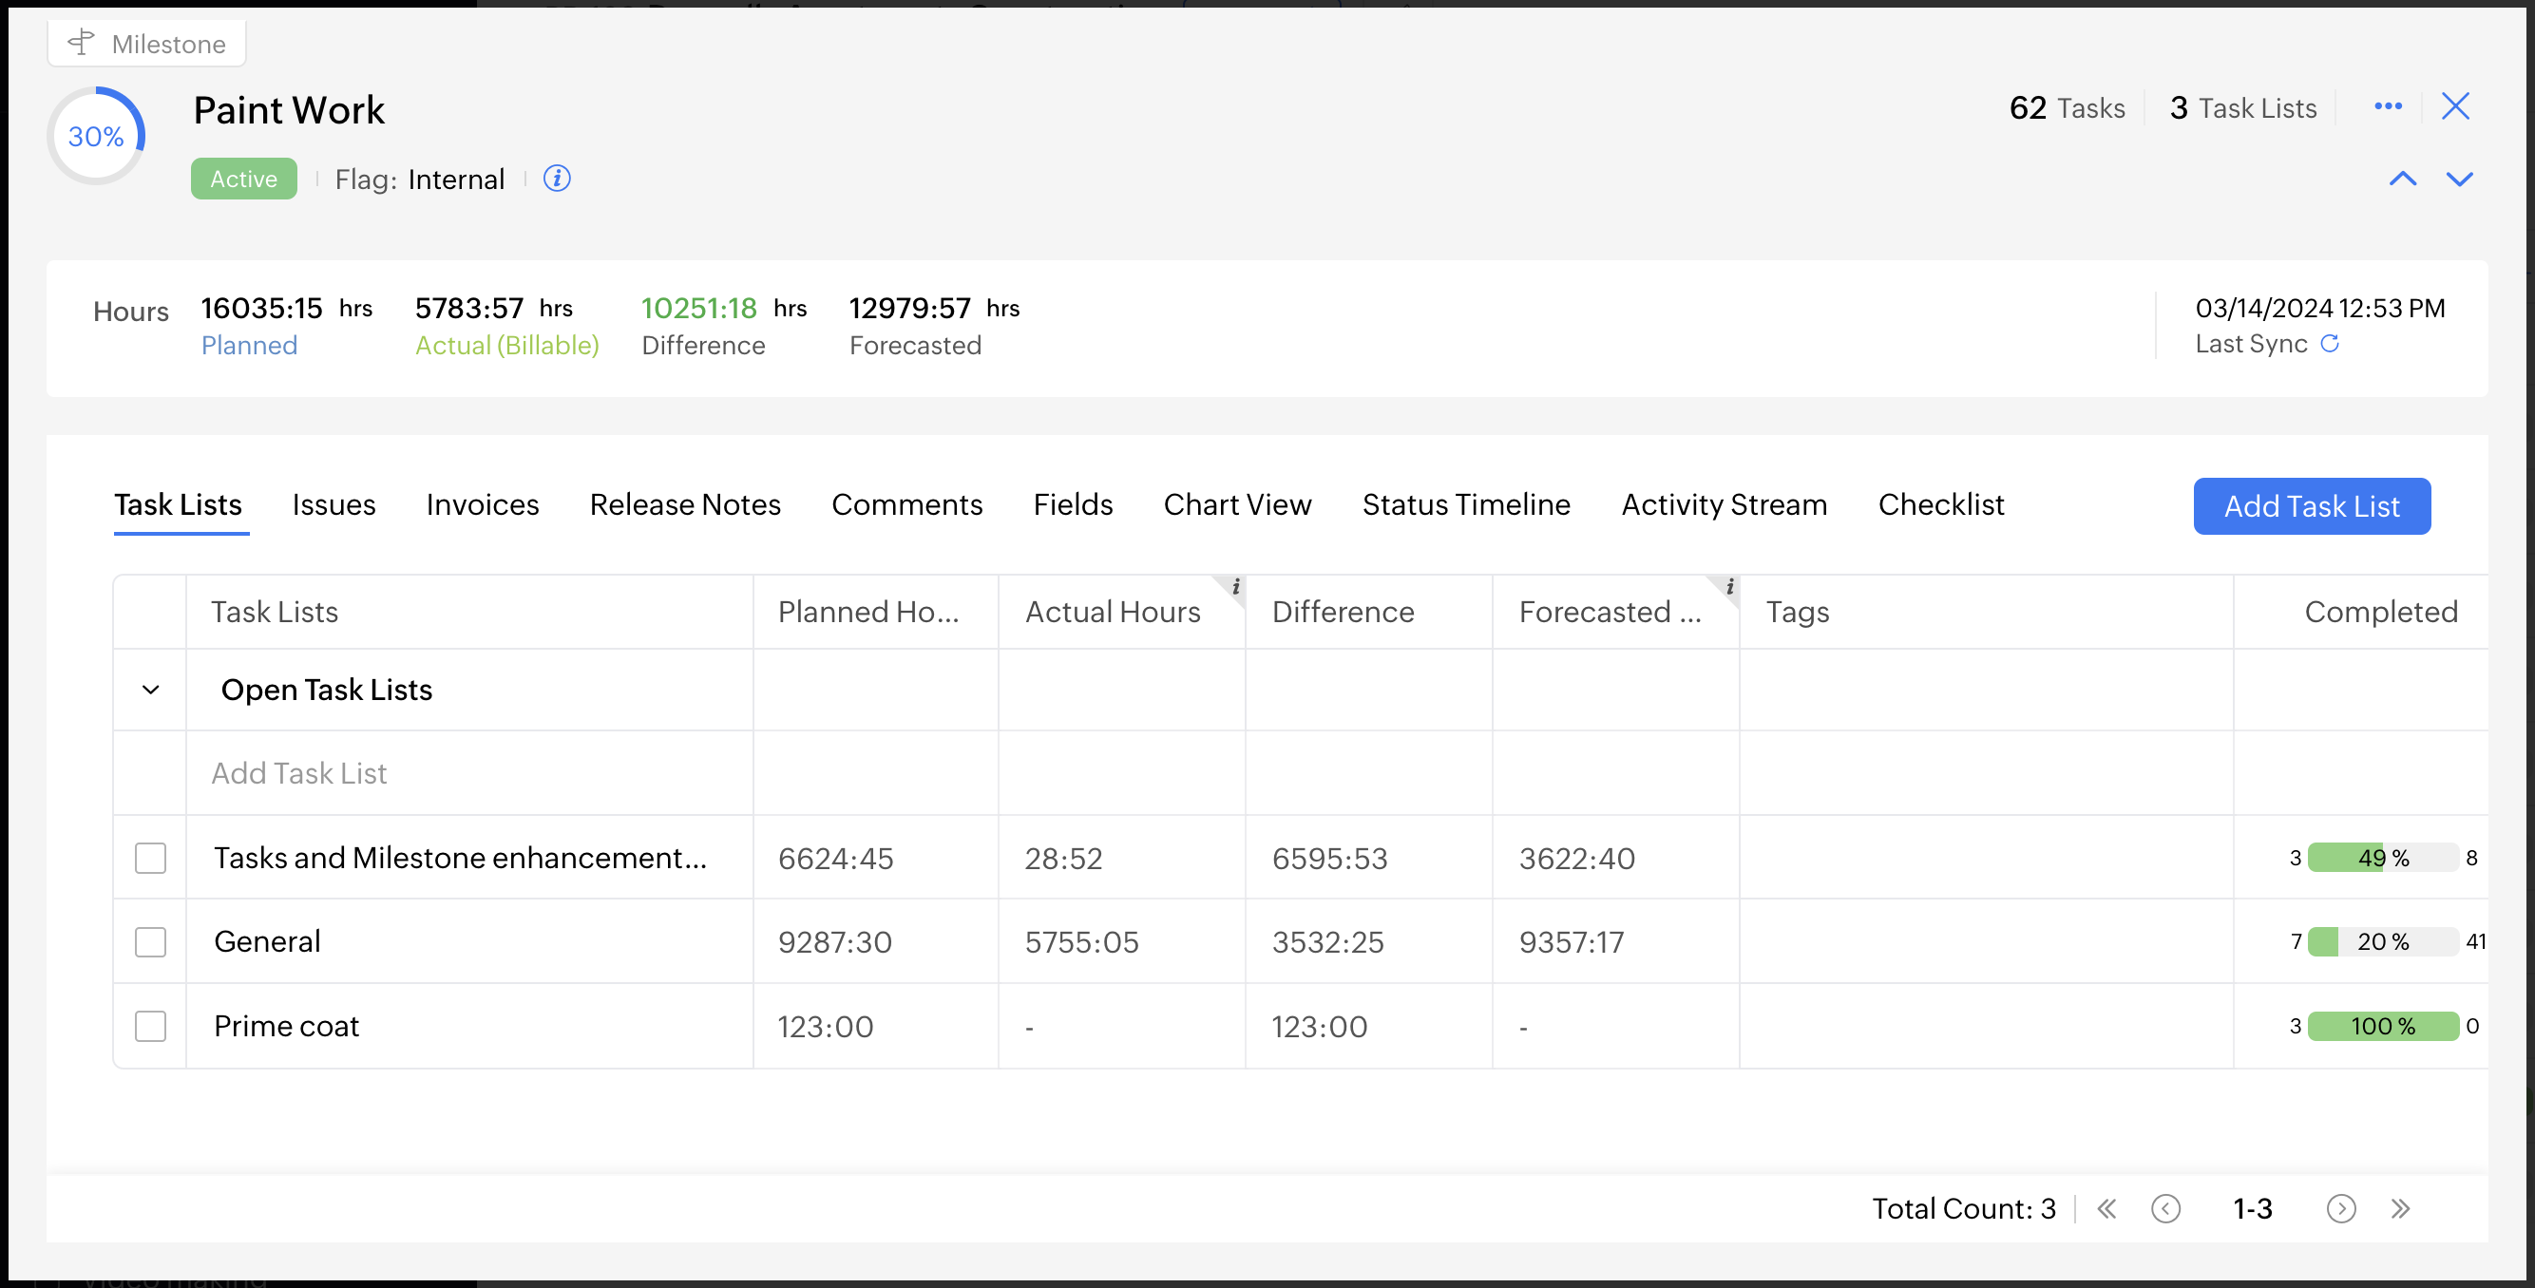Close the Paint Work milestone panel
This screenshot has width=2535, height=1288.
click(x=2455, y=106)
